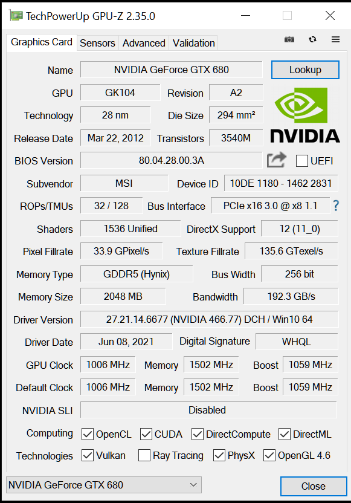Click the Bus Interface question mark icon
Image resolution: width=351 pixels, height=503 pixels.
tap(336, 206)
